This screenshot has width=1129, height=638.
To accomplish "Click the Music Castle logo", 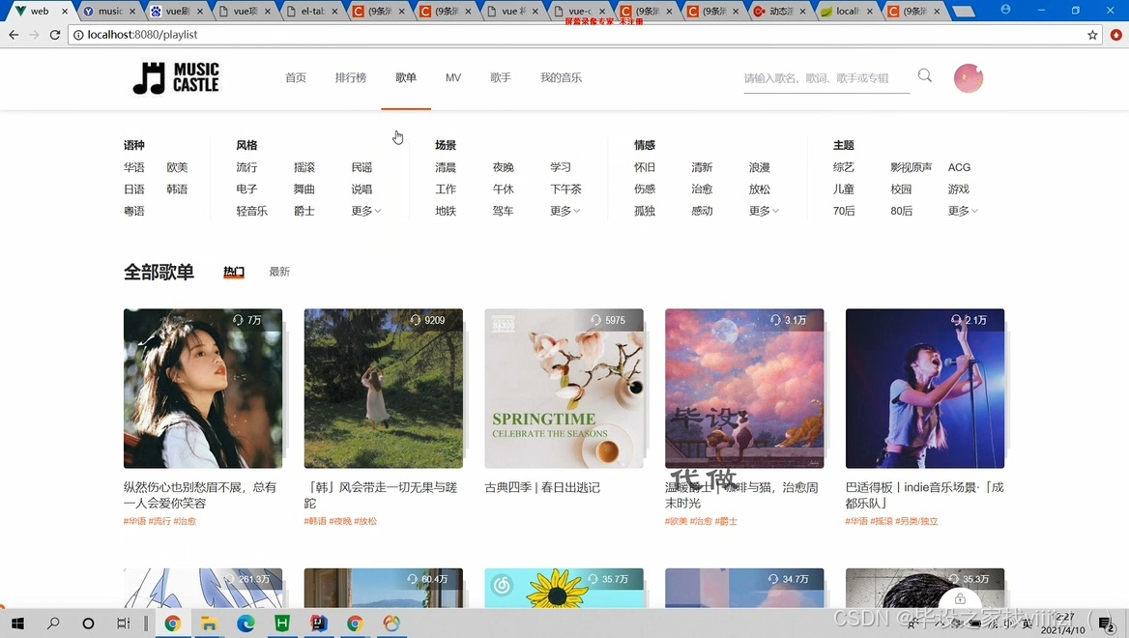I will coord(176,77).
